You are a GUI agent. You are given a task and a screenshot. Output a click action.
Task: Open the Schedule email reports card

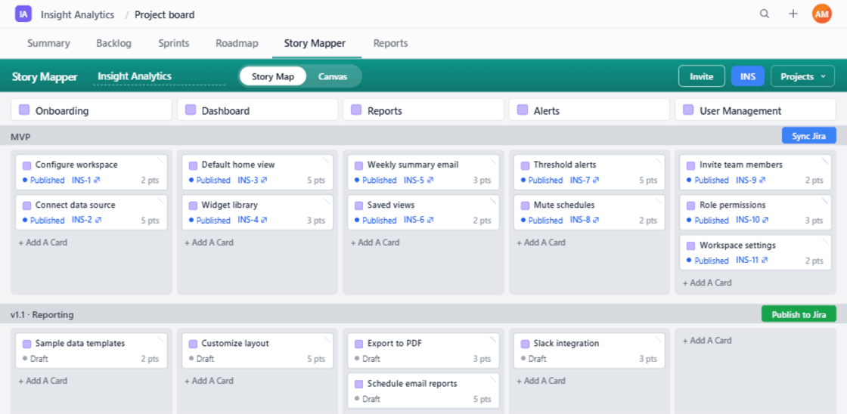click(423, 391)
